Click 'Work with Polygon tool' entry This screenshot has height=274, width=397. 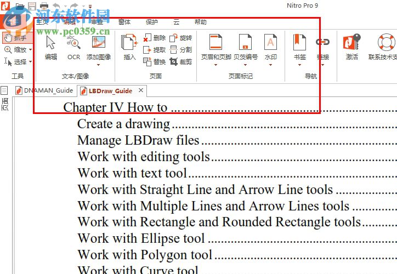click(x=145, y=254)
